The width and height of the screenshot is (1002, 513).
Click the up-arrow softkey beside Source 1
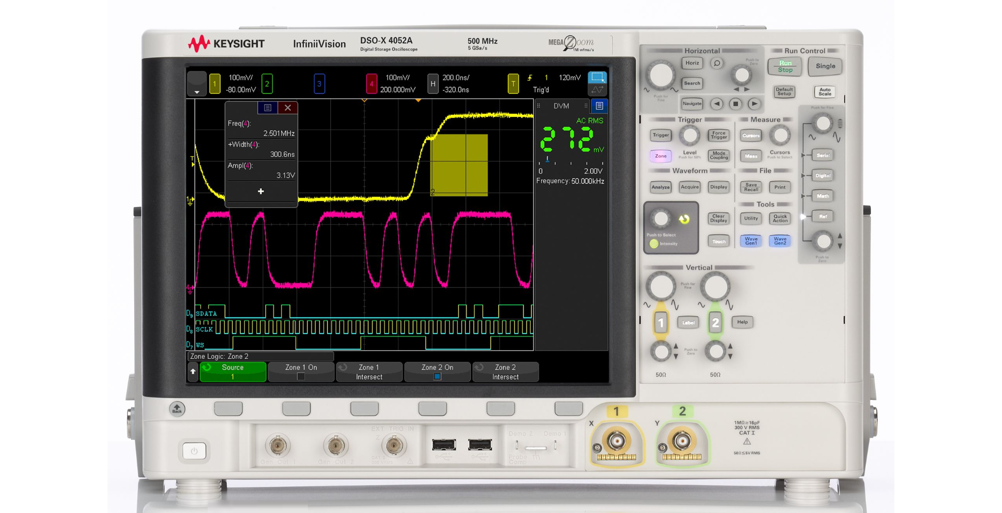coord(193,372)
